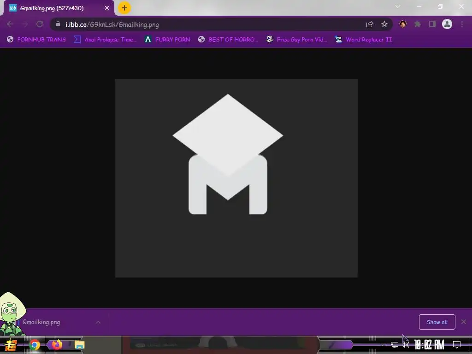Restore down the Chrome window
Screen dimensions: 472x354
[440, 6]
